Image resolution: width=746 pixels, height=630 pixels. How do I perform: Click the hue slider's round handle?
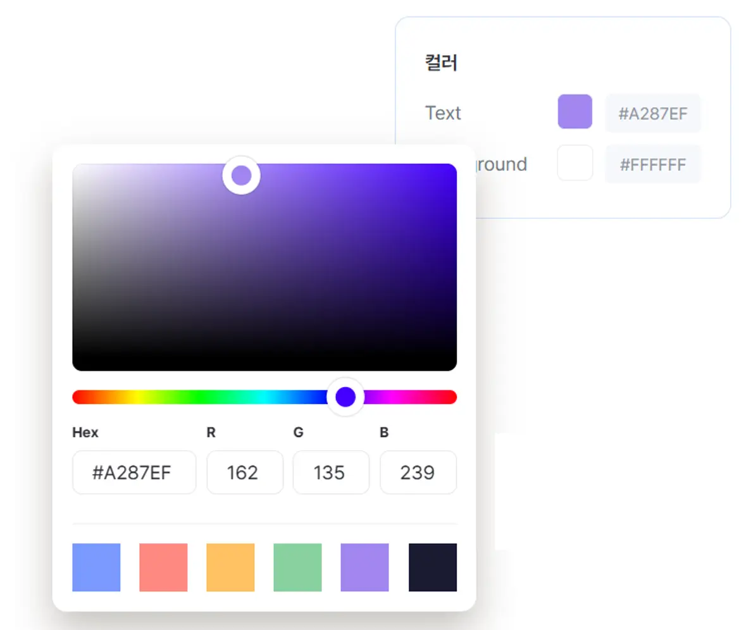tap(345, 397)
